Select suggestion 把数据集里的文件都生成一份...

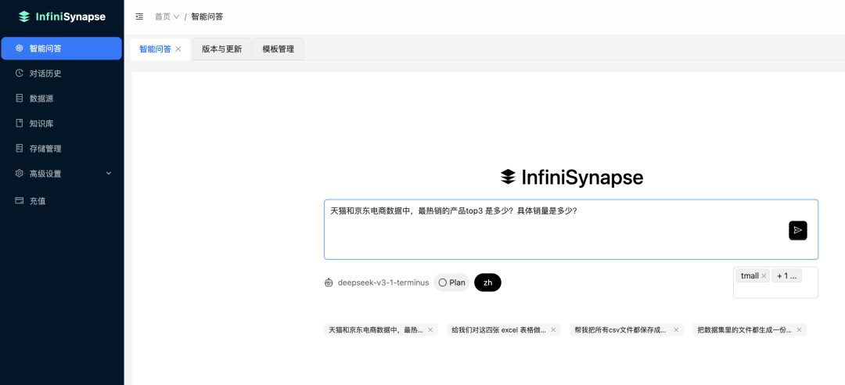[x=744, y=330]
